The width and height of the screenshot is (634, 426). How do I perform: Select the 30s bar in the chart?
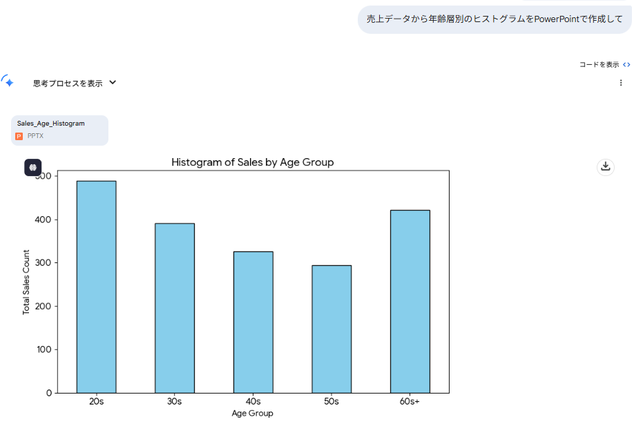tap(175, 308)
